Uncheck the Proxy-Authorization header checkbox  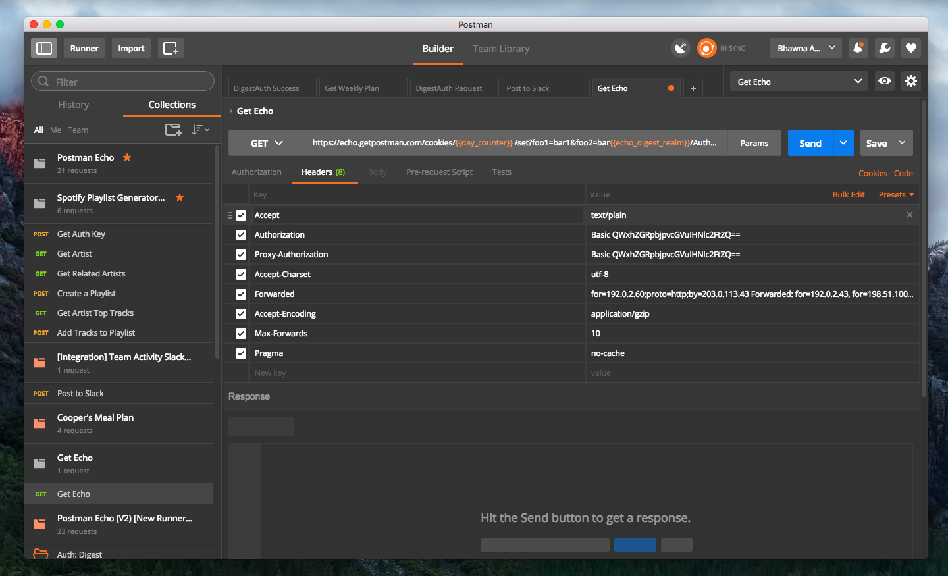tap(241, 255)
